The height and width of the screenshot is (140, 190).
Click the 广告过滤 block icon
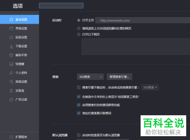coord(11,100)
